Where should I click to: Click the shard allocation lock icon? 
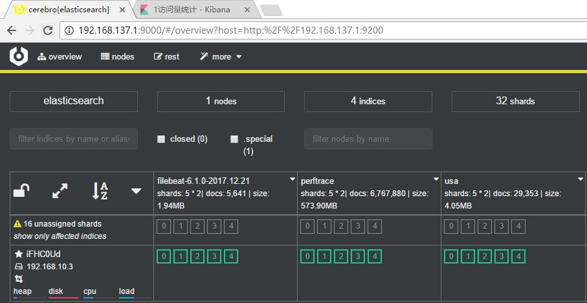(x=22, y=190)
